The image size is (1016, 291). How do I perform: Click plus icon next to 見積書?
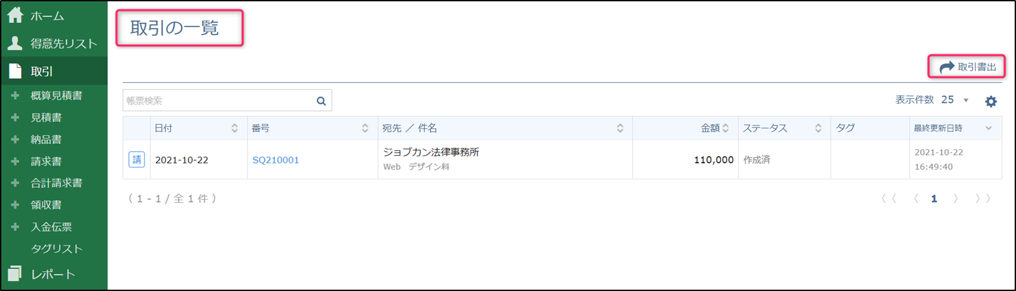click(15, 118)
